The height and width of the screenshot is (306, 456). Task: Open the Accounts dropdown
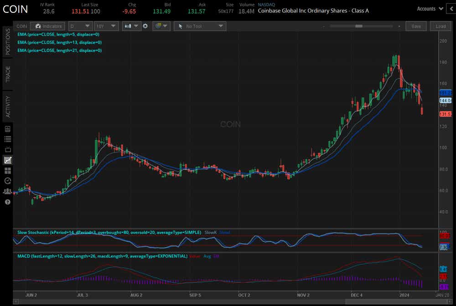click(x=430, y=9)
